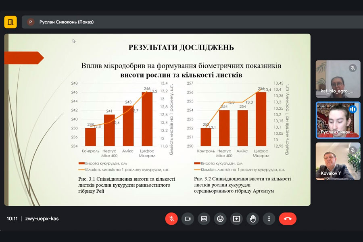Toggle closed captions with the CC button
This screenshot has width=363, height=242.
coord(204,219)
